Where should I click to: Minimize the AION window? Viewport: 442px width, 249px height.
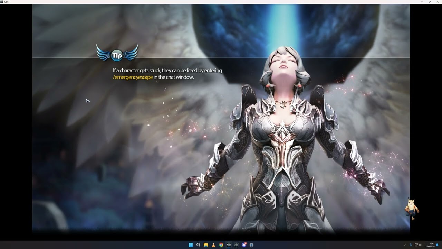[x=422, y=2]
